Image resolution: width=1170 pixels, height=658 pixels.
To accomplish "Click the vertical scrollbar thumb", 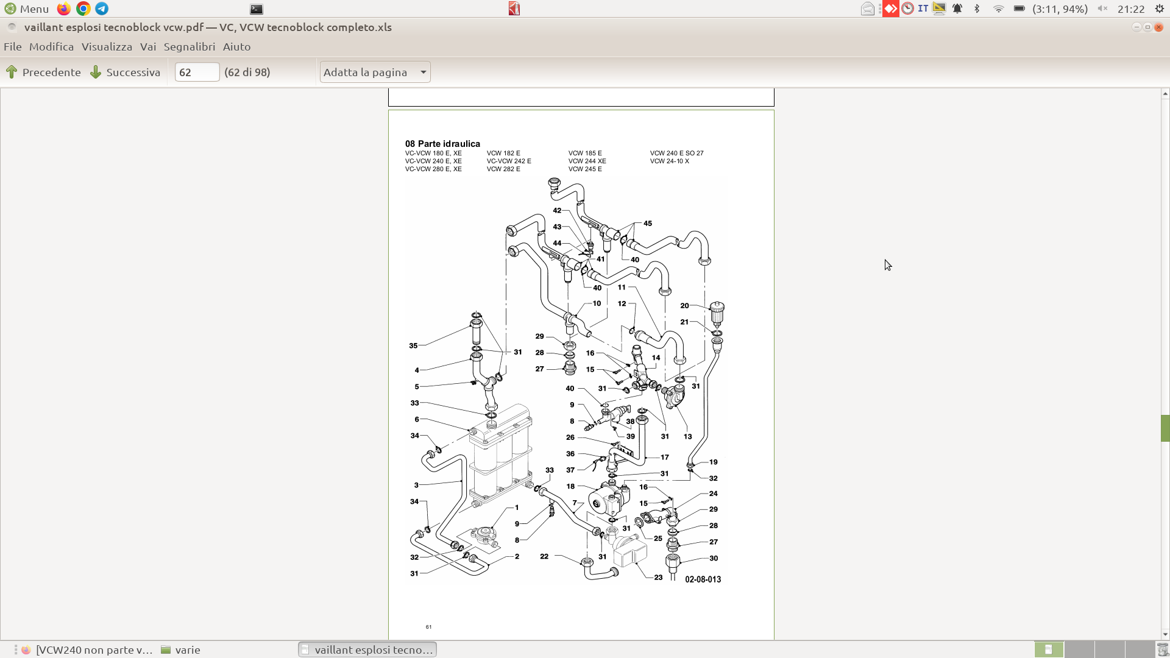I will tap(1165, 428).
